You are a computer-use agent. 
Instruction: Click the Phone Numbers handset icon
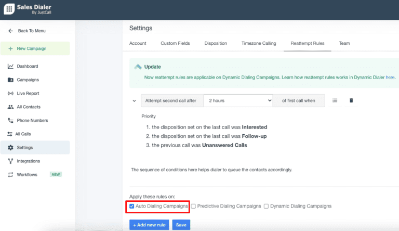(x=11, y=121)
